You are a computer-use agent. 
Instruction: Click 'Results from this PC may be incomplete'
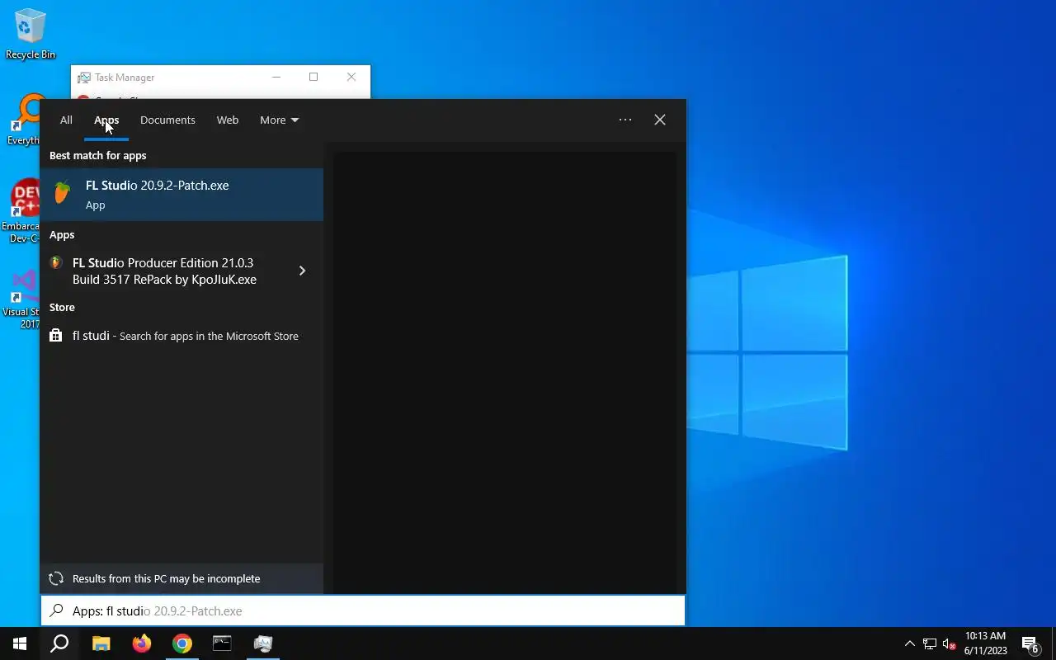coord(166,578)
